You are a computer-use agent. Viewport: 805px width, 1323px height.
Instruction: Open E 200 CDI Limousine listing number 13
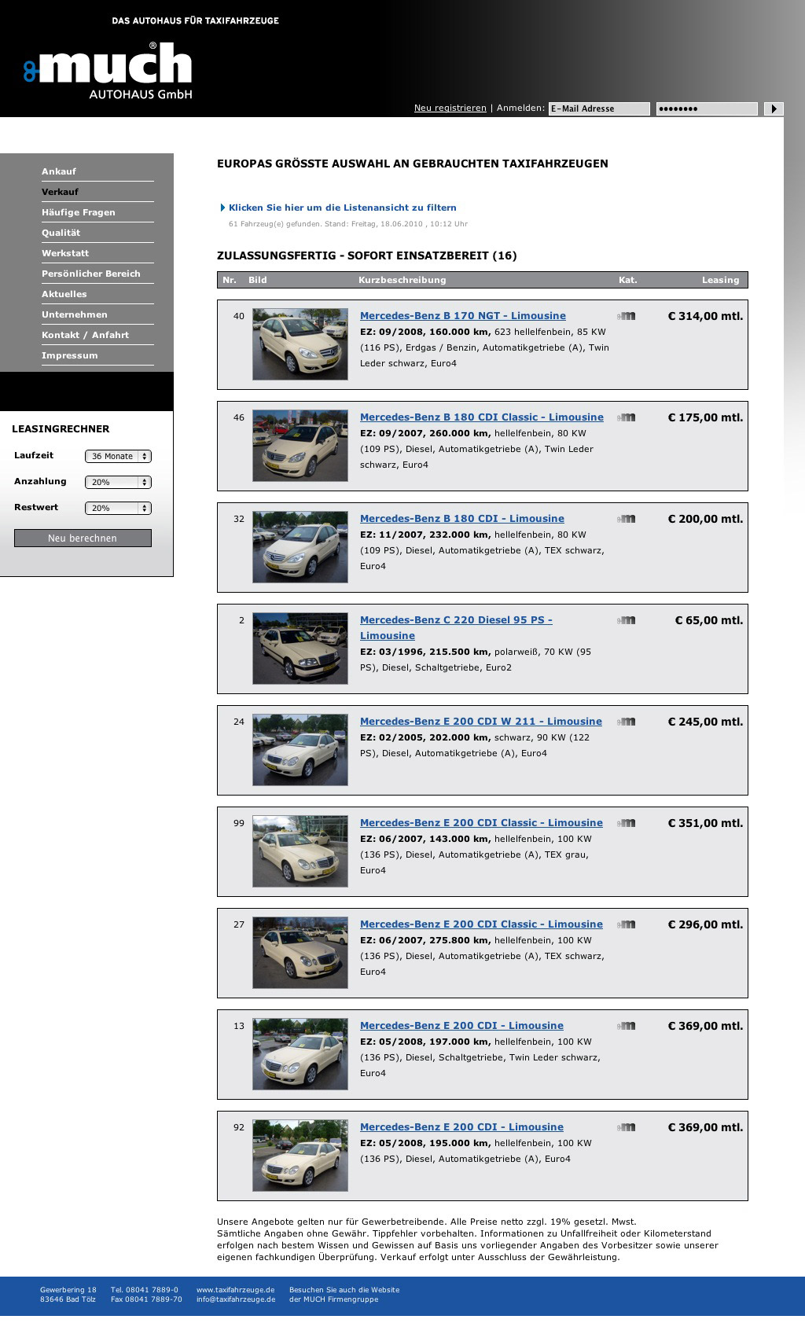pos(461,1026)
